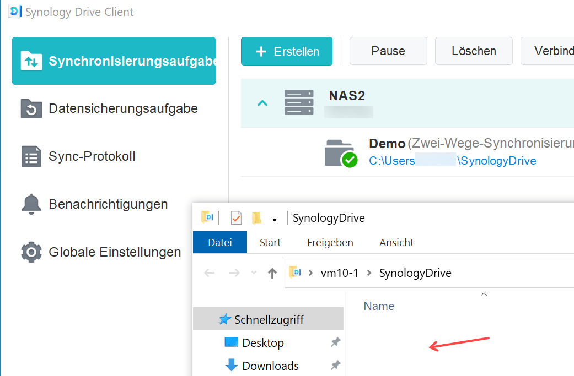Select Schnellzugriff in the navigation pane
574x376 pixels.
269,319
